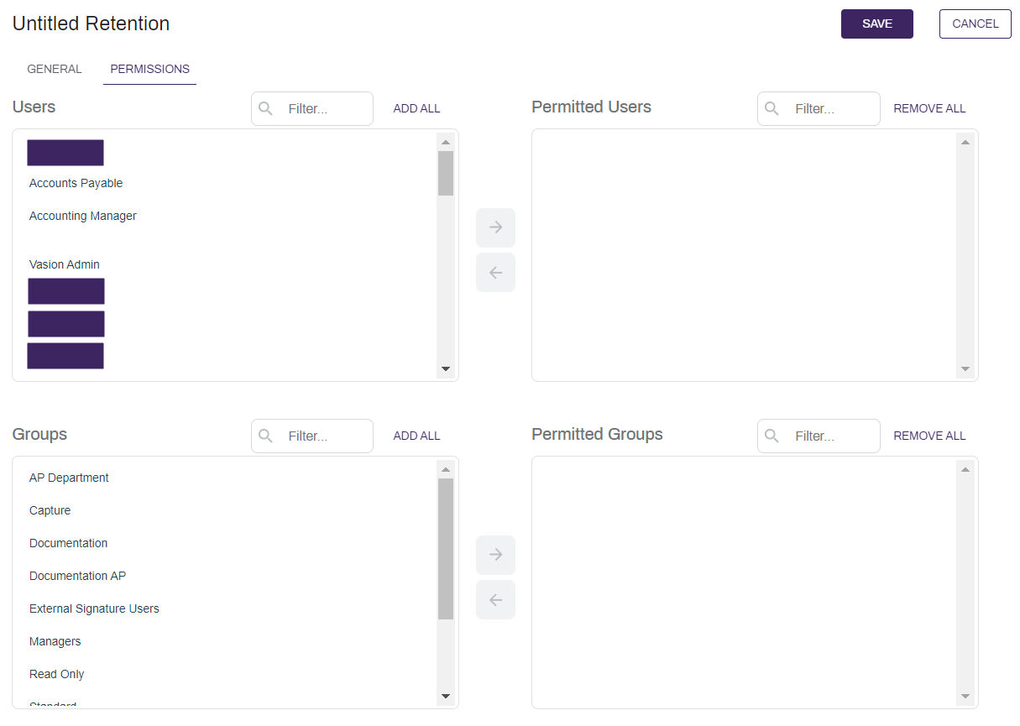Click Users list scroll up arrow
Screen dimensions: 1020x726
[x=446, y=142]
